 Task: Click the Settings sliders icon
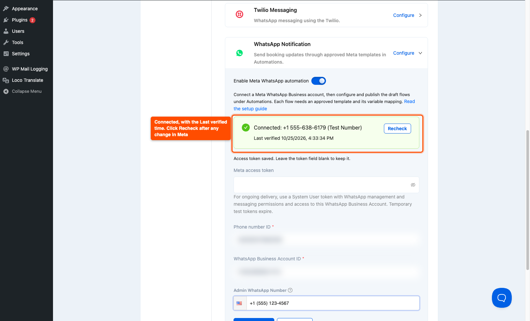pyautogui.click(x=6, y=54)
